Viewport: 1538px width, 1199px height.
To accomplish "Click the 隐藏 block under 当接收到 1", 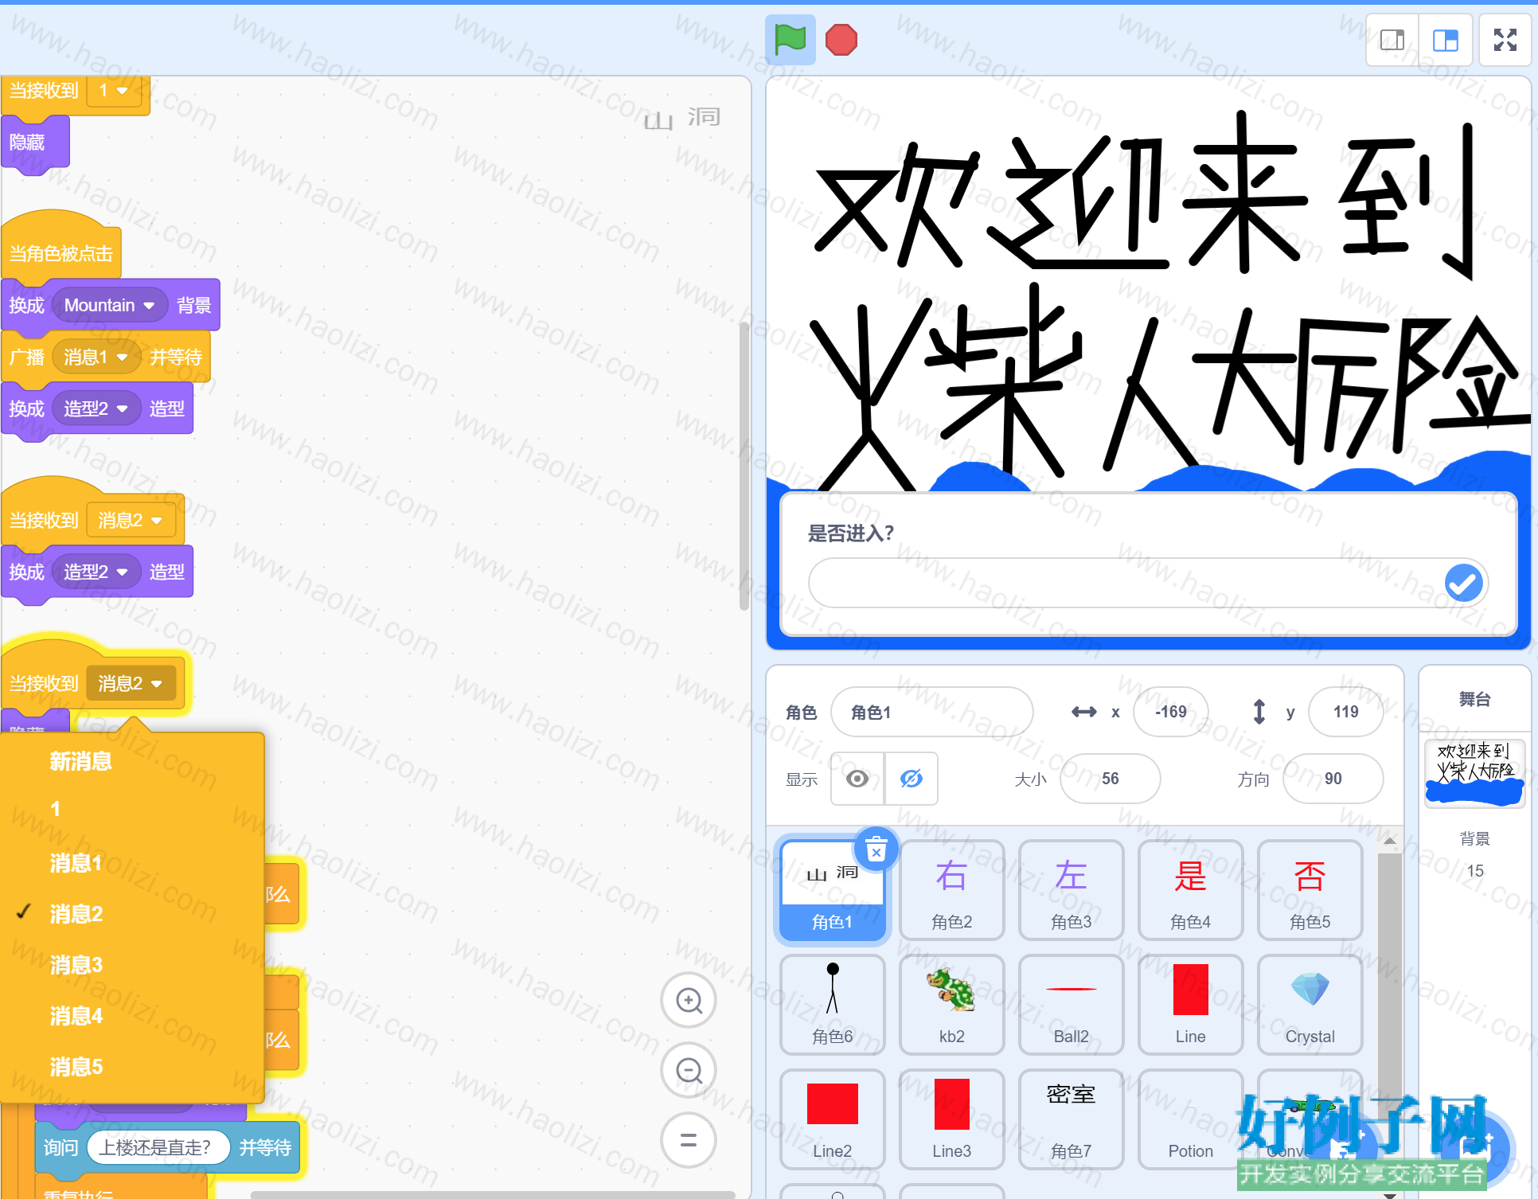I will click(35, 143).
